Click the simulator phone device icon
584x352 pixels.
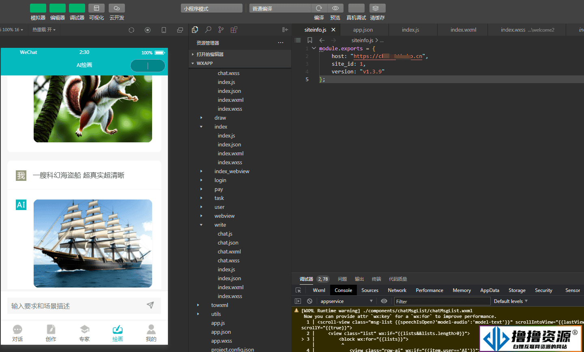(x=164, y=30)
